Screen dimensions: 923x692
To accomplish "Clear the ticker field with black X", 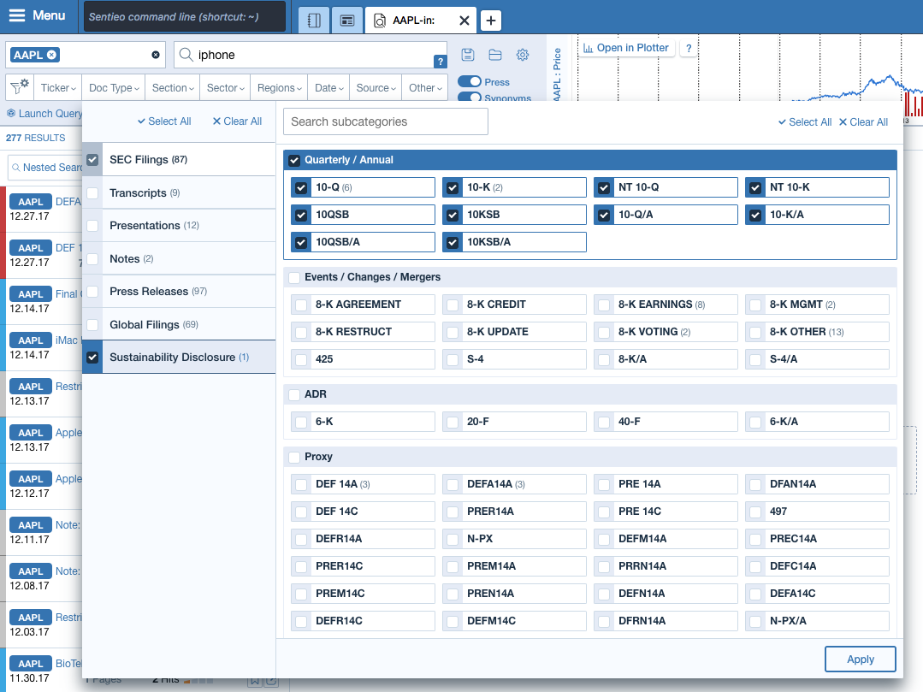I will 156,55.
